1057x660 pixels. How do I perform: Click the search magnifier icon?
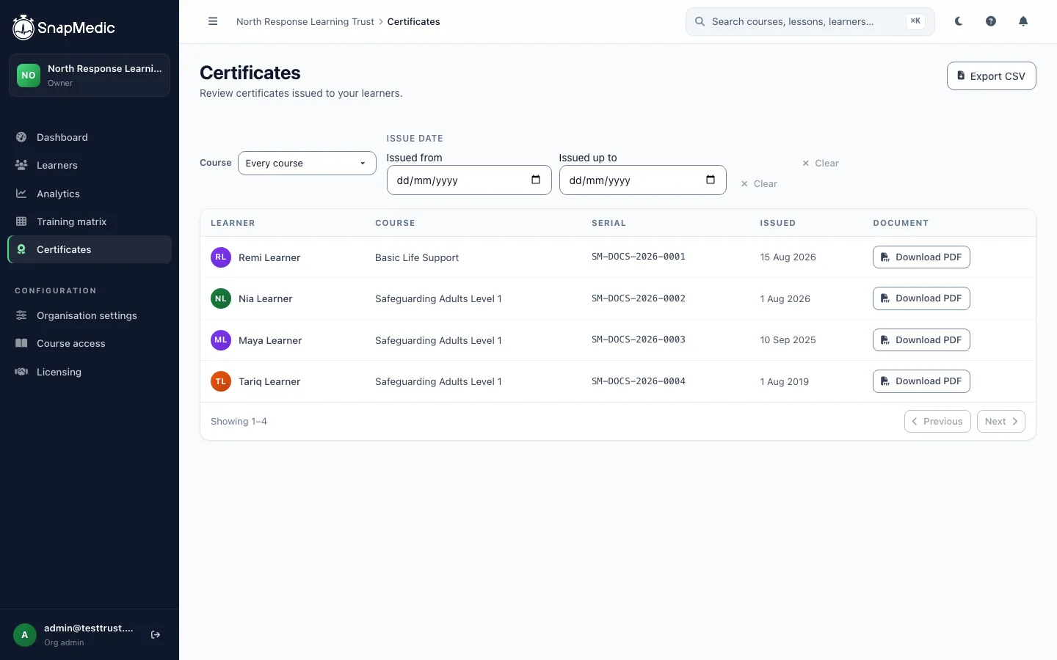pyautogui.click(x=700, y=21)
